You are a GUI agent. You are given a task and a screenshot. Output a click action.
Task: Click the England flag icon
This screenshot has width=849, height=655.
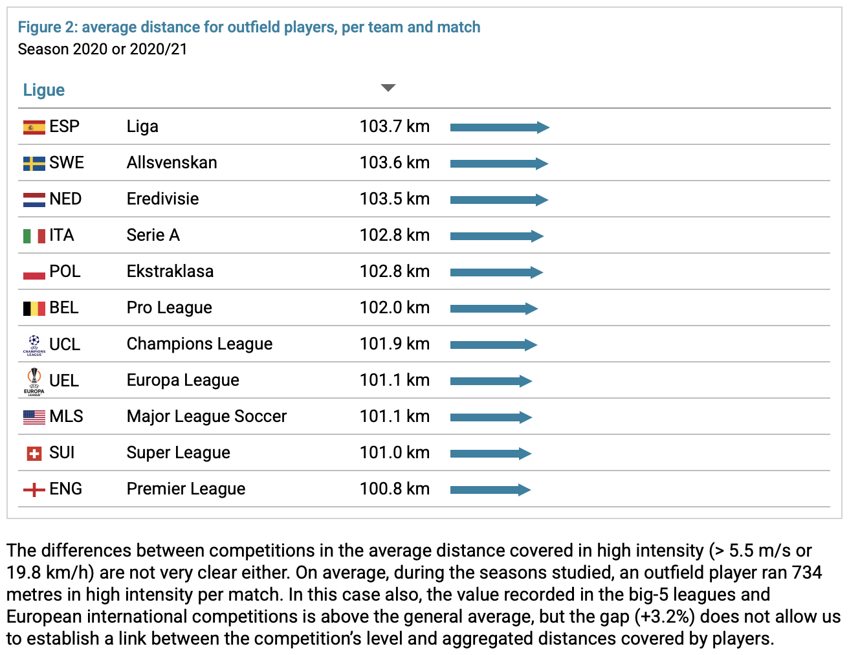(34, 489)
